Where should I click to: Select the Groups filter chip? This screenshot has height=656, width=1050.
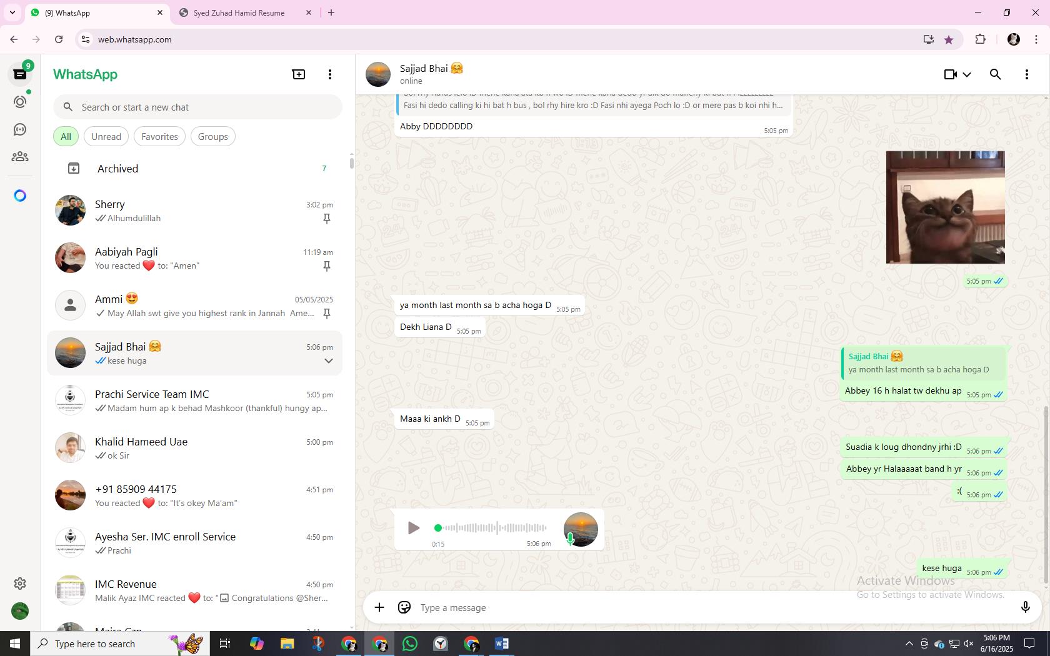213,137
